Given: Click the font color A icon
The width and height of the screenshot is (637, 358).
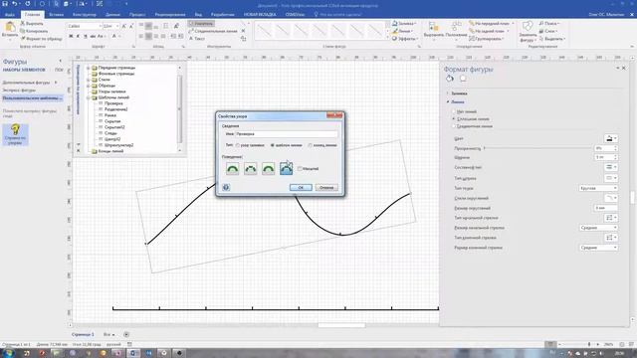Looking at the screenshot, I should tap(114, 36).
